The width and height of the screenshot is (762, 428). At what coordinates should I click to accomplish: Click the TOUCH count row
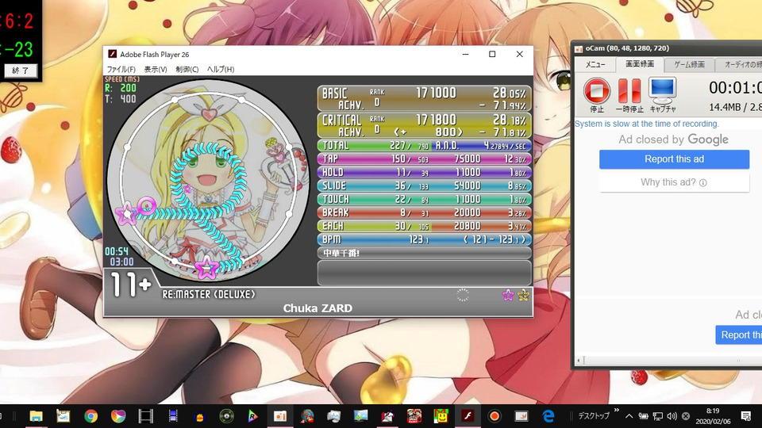click(424, 199)
